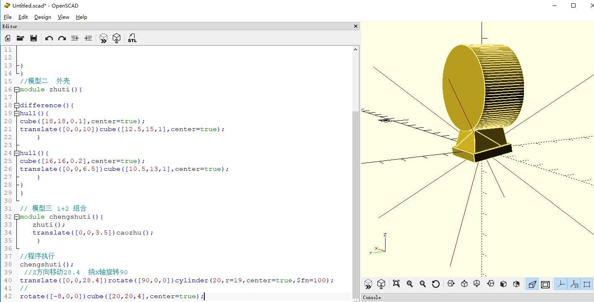
Task: Render the model from editor toolbar
Action: tap(117, 38)
